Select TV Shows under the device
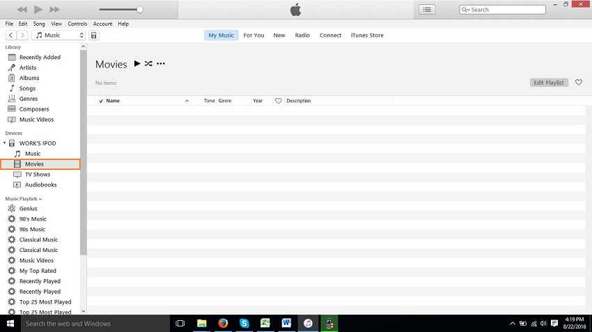 click(37, 175)
